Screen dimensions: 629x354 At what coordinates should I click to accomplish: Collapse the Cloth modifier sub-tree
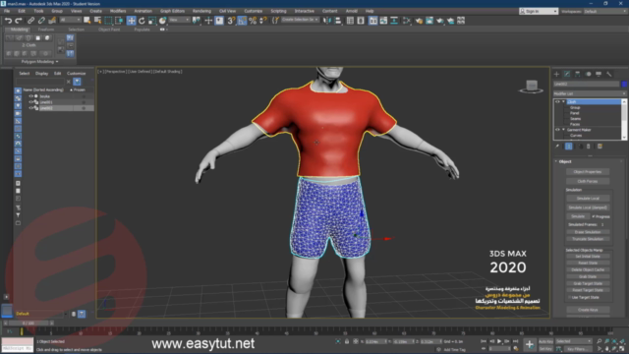tap(563, 102)
